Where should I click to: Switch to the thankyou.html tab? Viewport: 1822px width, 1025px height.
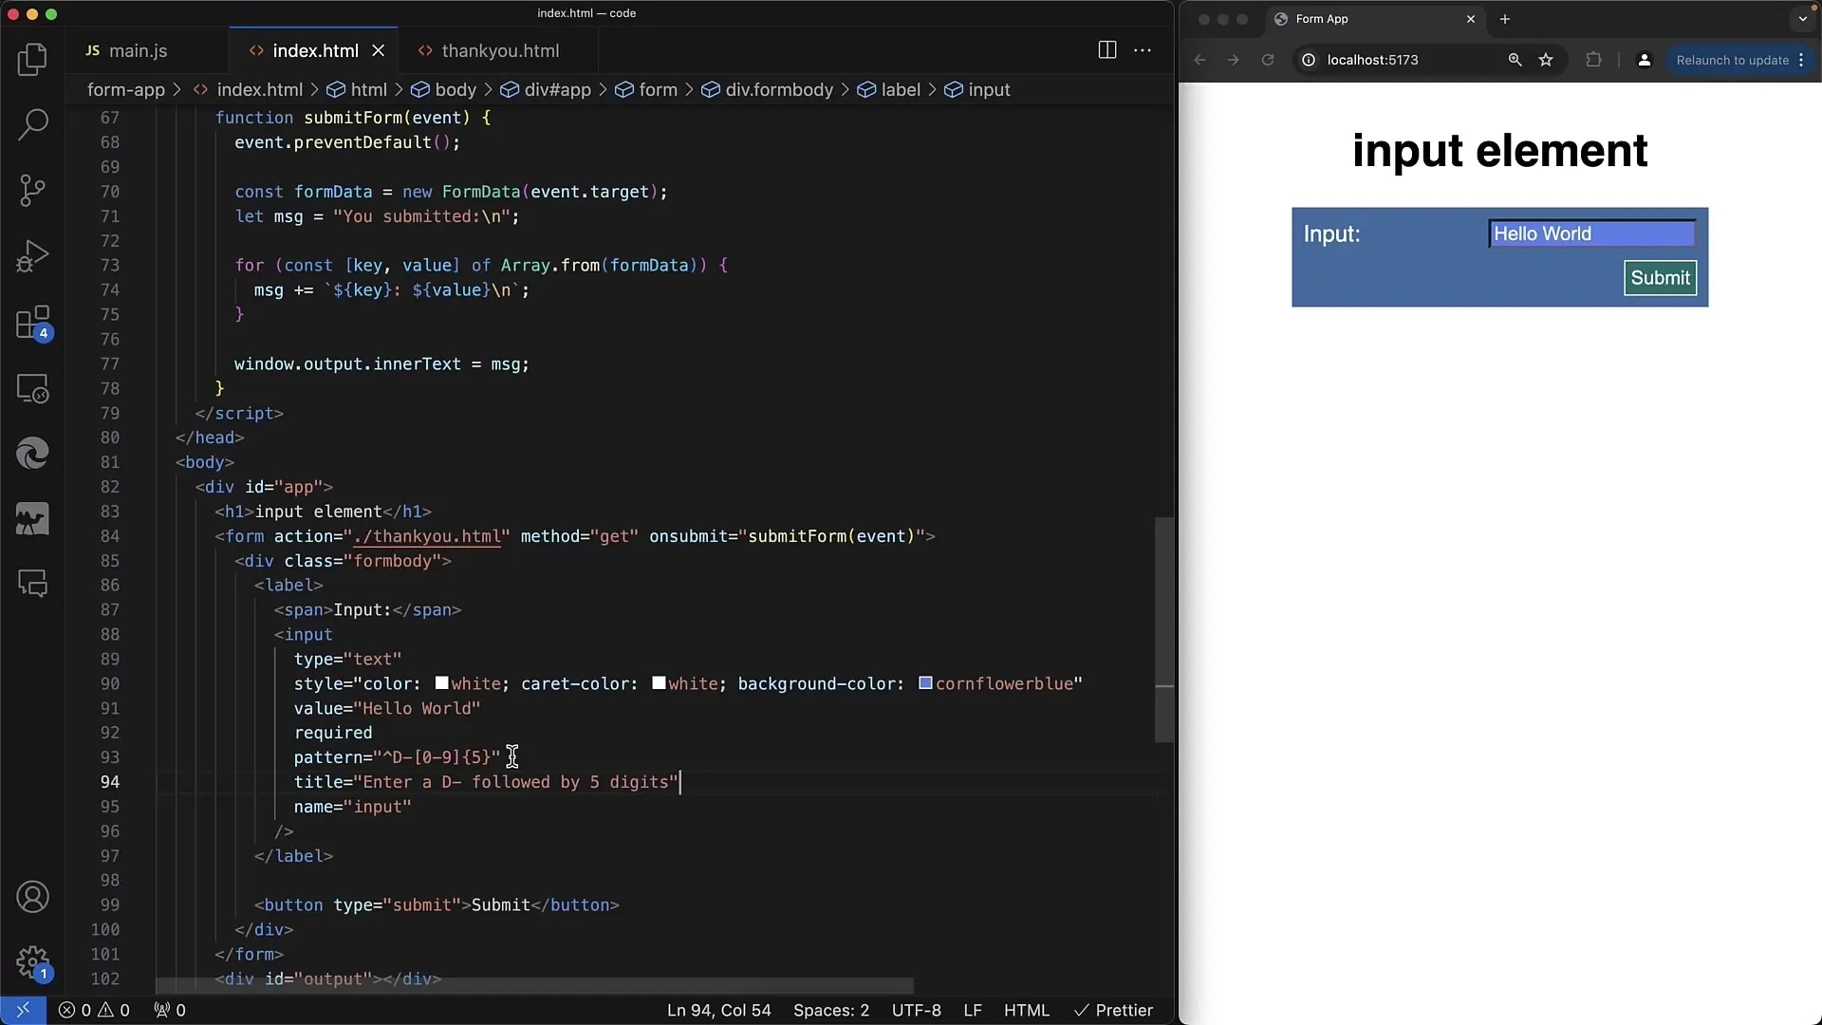[499, 50]
